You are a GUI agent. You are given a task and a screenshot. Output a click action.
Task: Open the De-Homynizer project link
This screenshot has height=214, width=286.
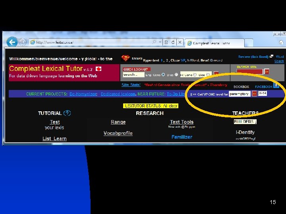point(83,94)
